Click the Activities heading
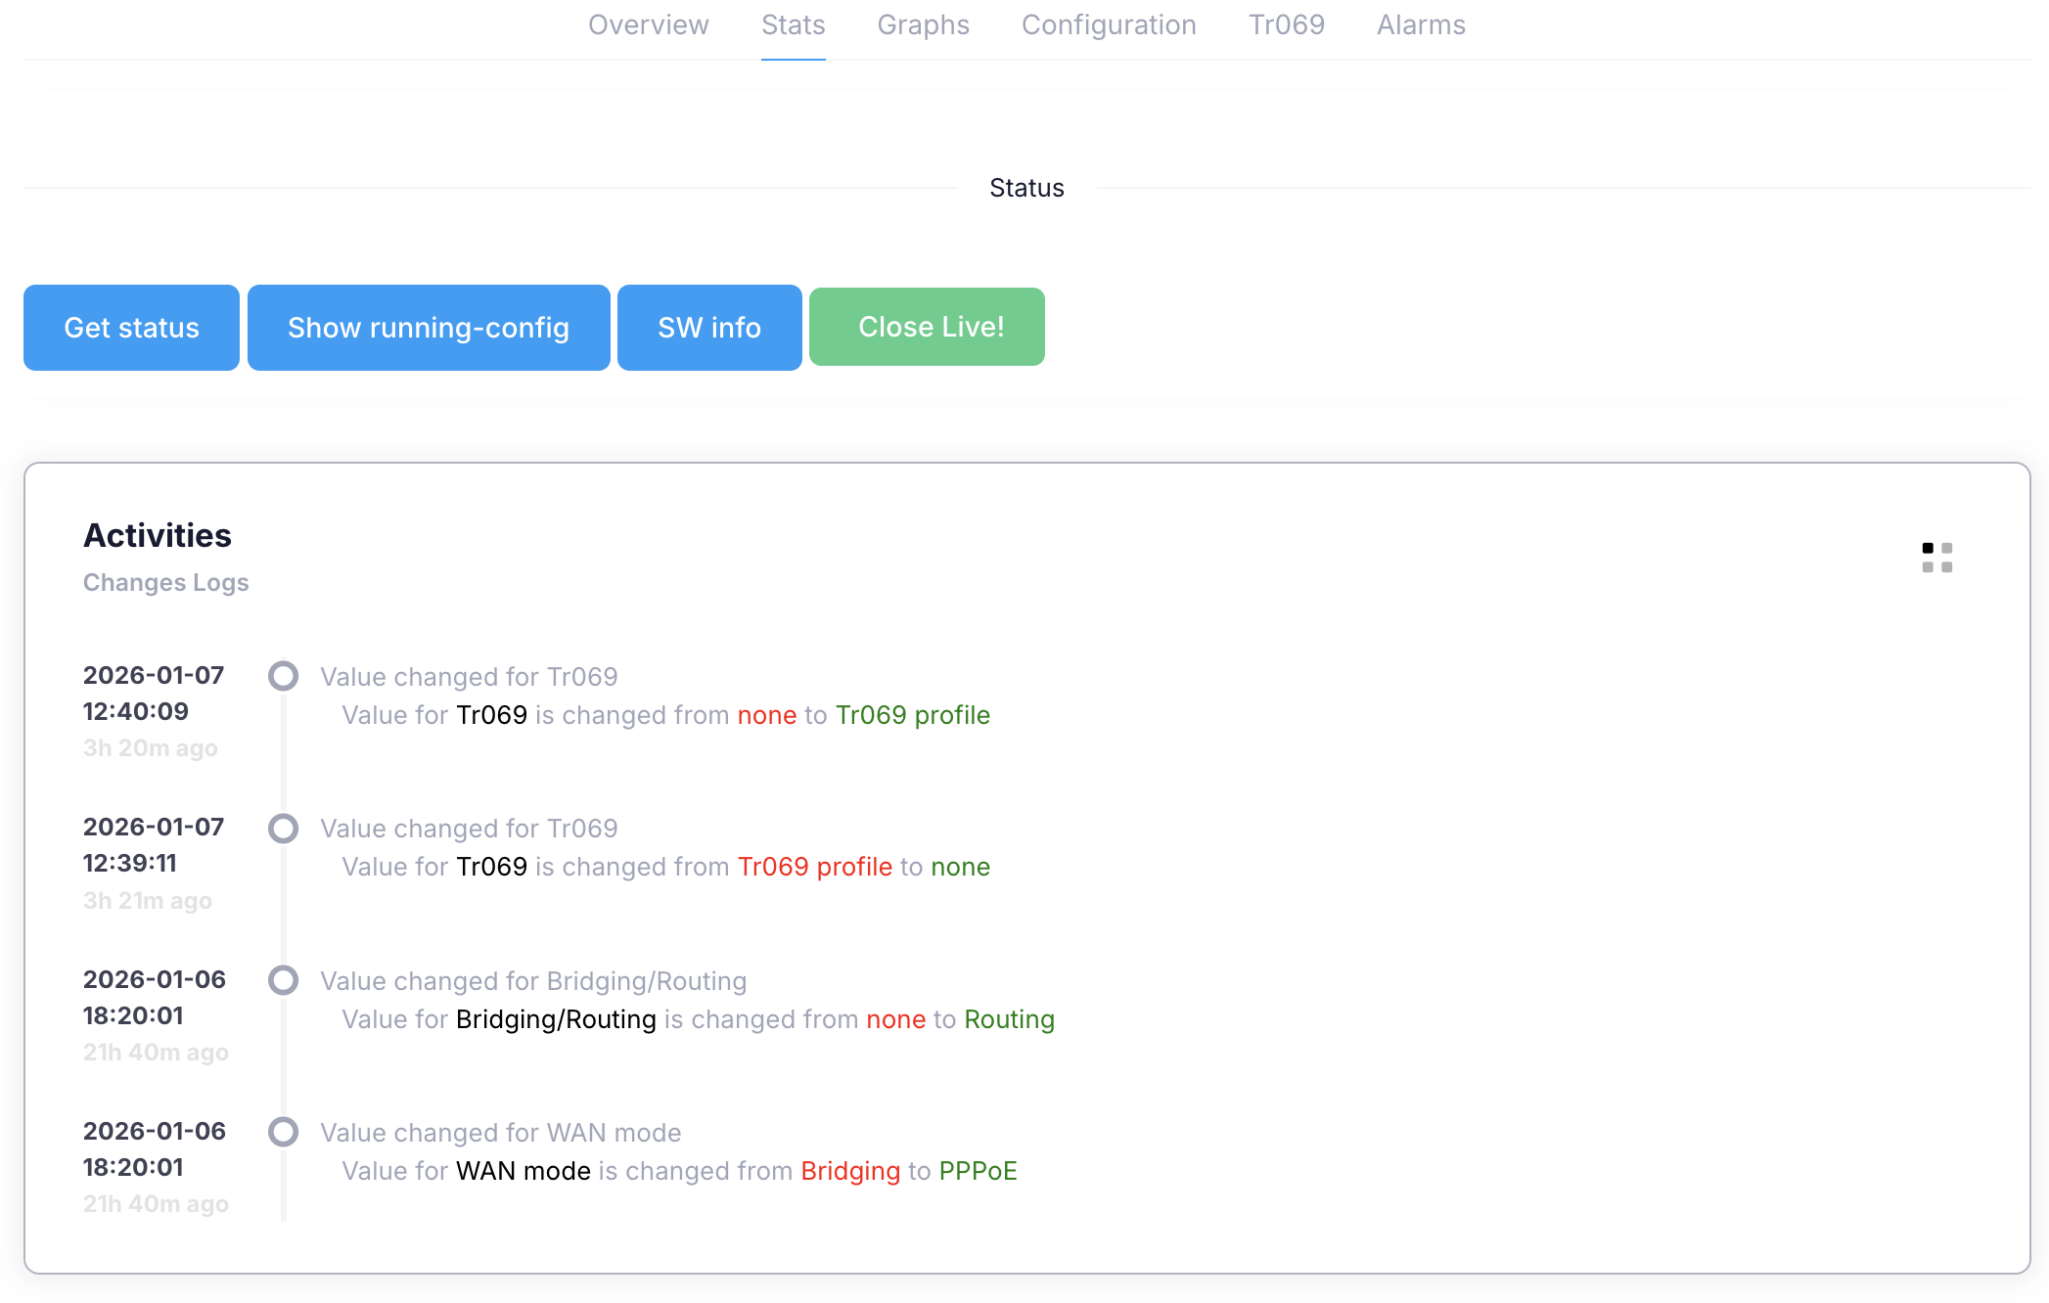 158,535
